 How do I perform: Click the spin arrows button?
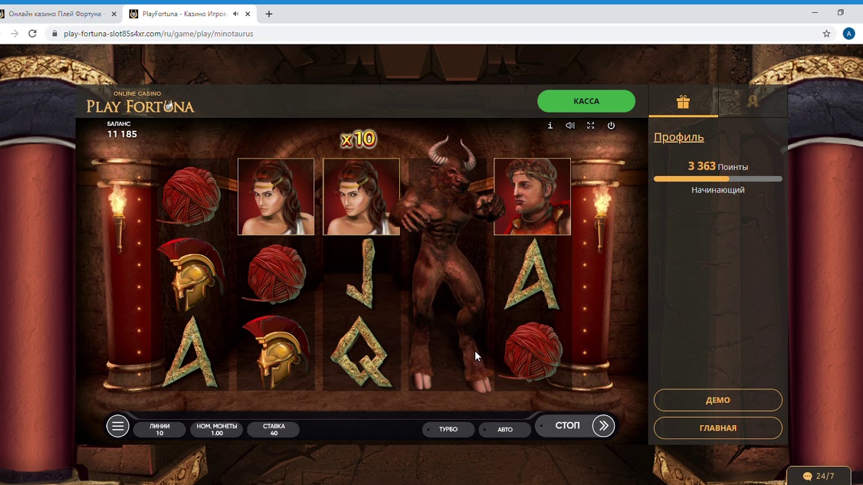pyautogui.click(x=603, y=426)
